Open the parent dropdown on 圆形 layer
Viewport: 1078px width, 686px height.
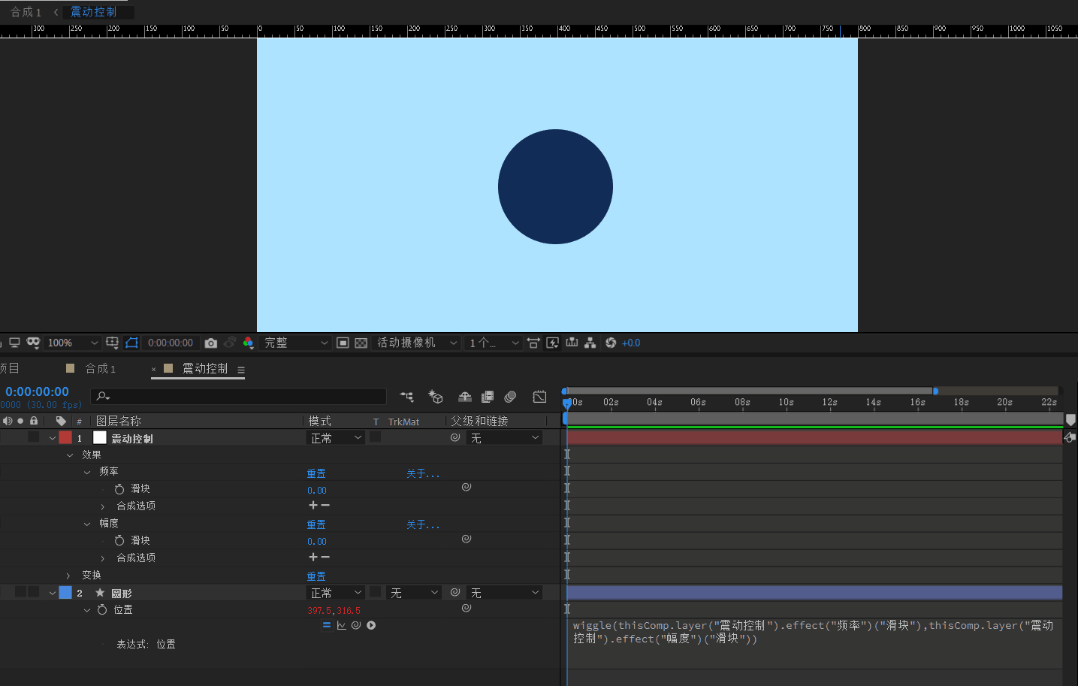pyautogui.click(x=504, y=593)
